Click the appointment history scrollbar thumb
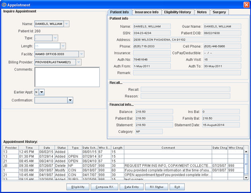251x193 pixels. click(246, 164)
